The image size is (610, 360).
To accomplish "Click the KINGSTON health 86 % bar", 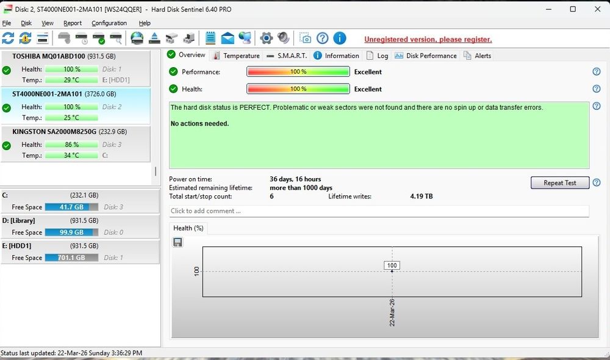I will point(71,145).
